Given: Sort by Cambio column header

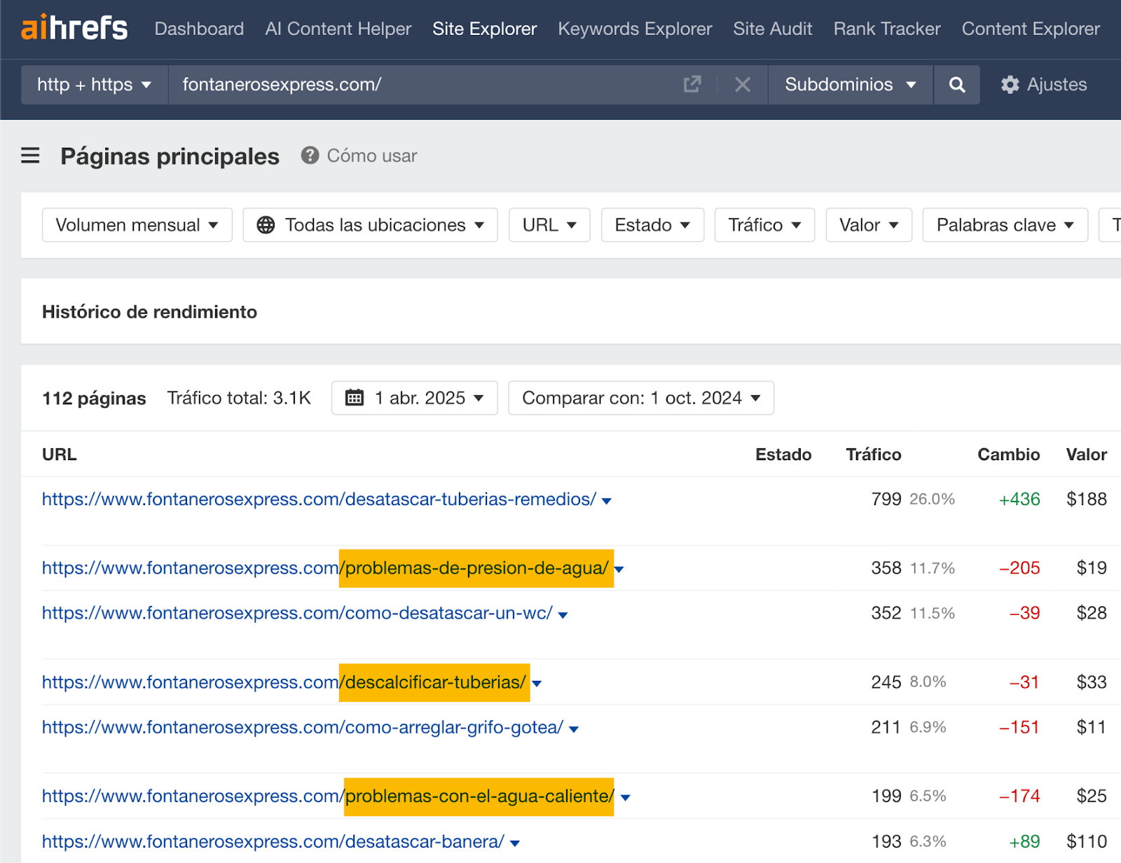Looking at the screenshot, I should click(1008, 455).
